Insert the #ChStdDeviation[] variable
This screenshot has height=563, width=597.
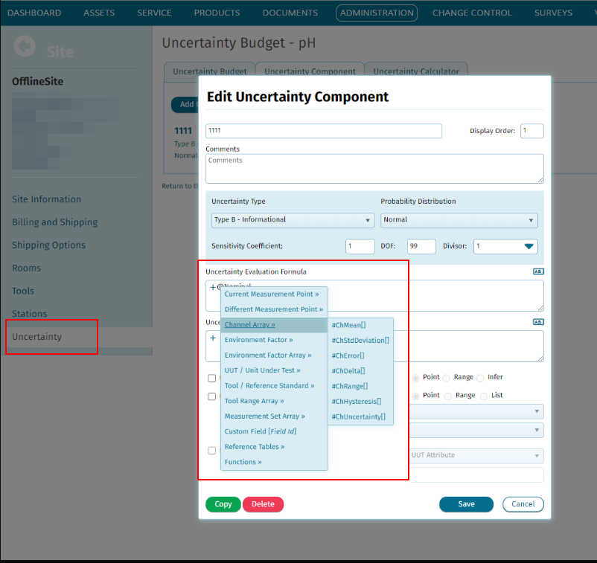[x=360, y=341]
